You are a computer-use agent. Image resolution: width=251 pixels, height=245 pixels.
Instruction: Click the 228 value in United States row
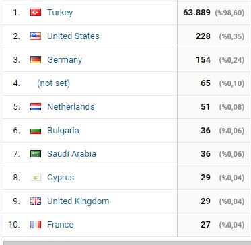click(x=203, y=36)
